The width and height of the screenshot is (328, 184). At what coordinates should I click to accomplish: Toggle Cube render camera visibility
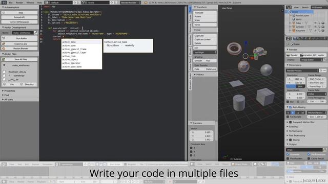323,23
